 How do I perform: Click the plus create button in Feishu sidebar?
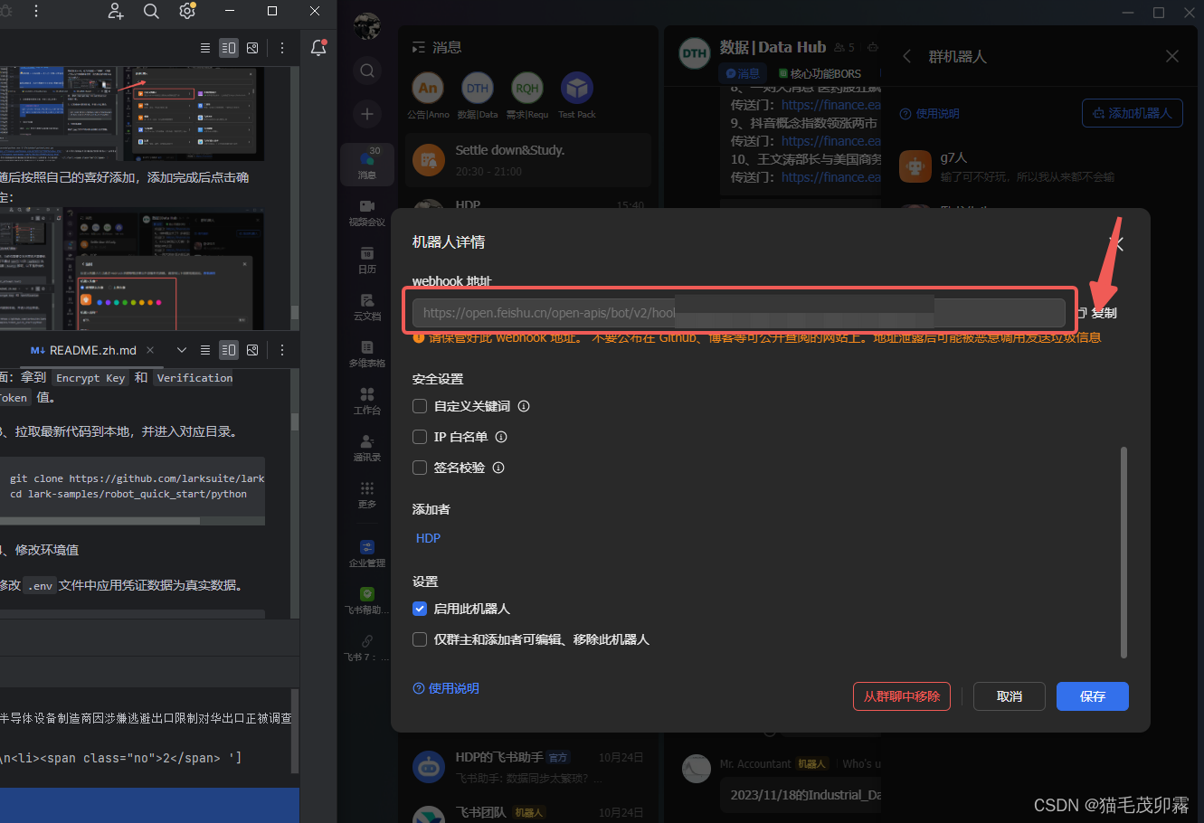coord(366,114)
